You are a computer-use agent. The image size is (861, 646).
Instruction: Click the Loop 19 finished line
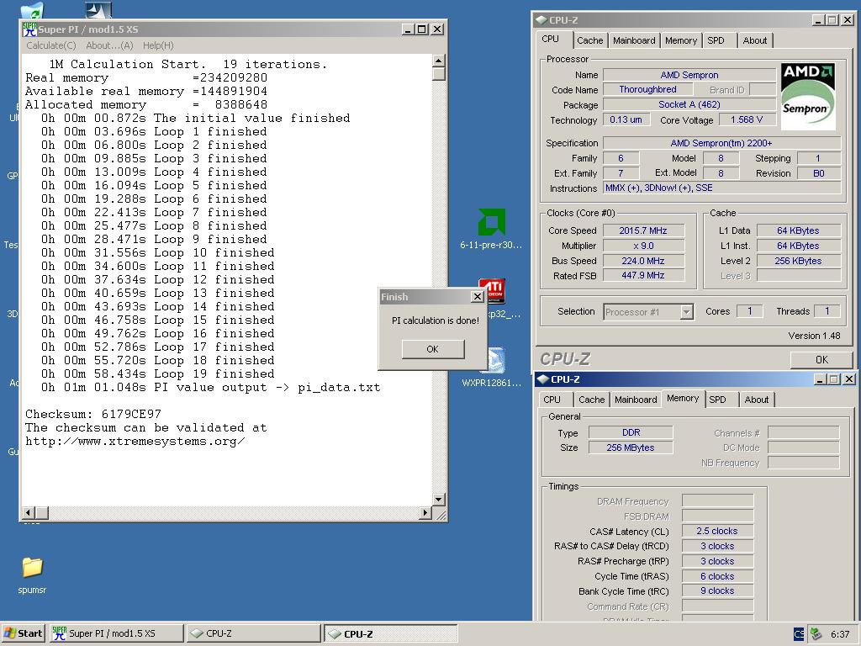[157, 373]
